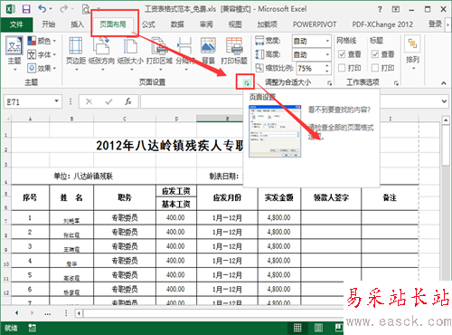
Task: Open the File (文件) tab
Action: [x=16, y=24]
